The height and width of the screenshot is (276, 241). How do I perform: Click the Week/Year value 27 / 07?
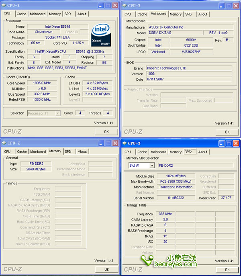[226, 198]
